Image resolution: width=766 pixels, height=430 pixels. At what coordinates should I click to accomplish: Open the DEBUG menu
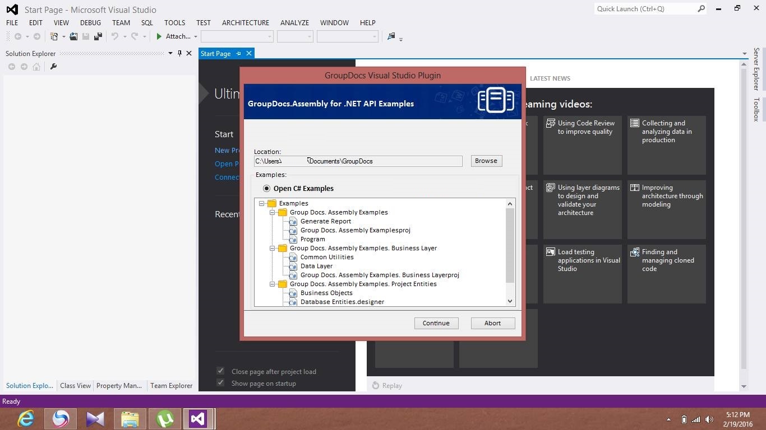tap(90, 22)
